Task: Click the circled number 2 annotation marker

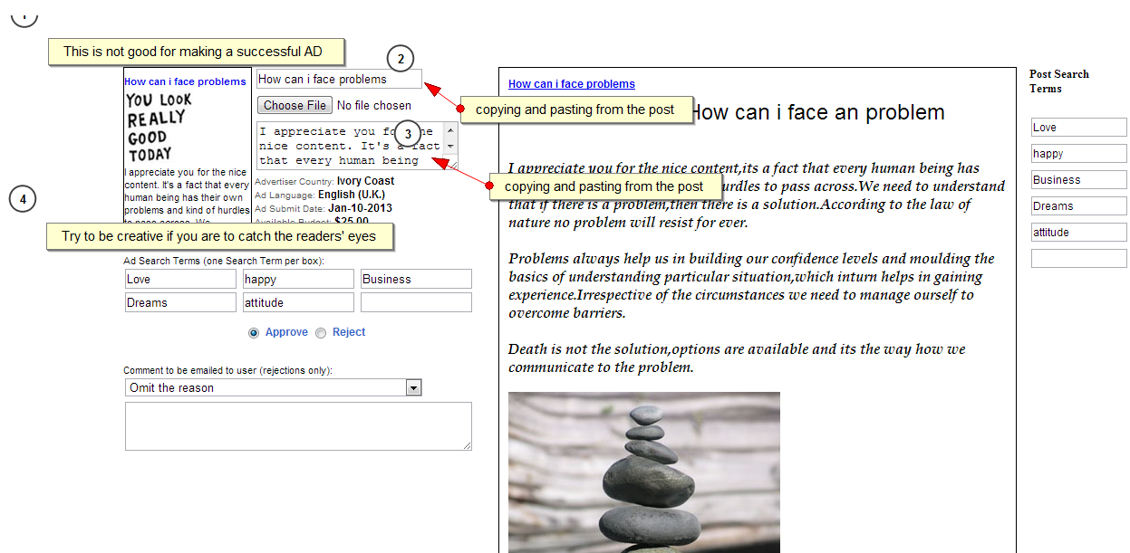Action: pos(401,58)
